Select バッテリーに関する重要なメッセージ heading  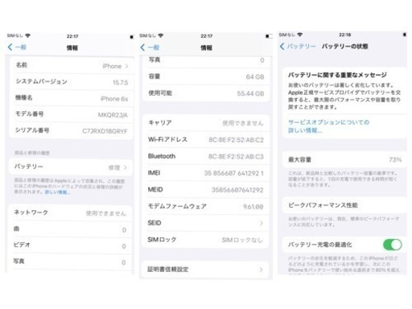click(337, 75)
